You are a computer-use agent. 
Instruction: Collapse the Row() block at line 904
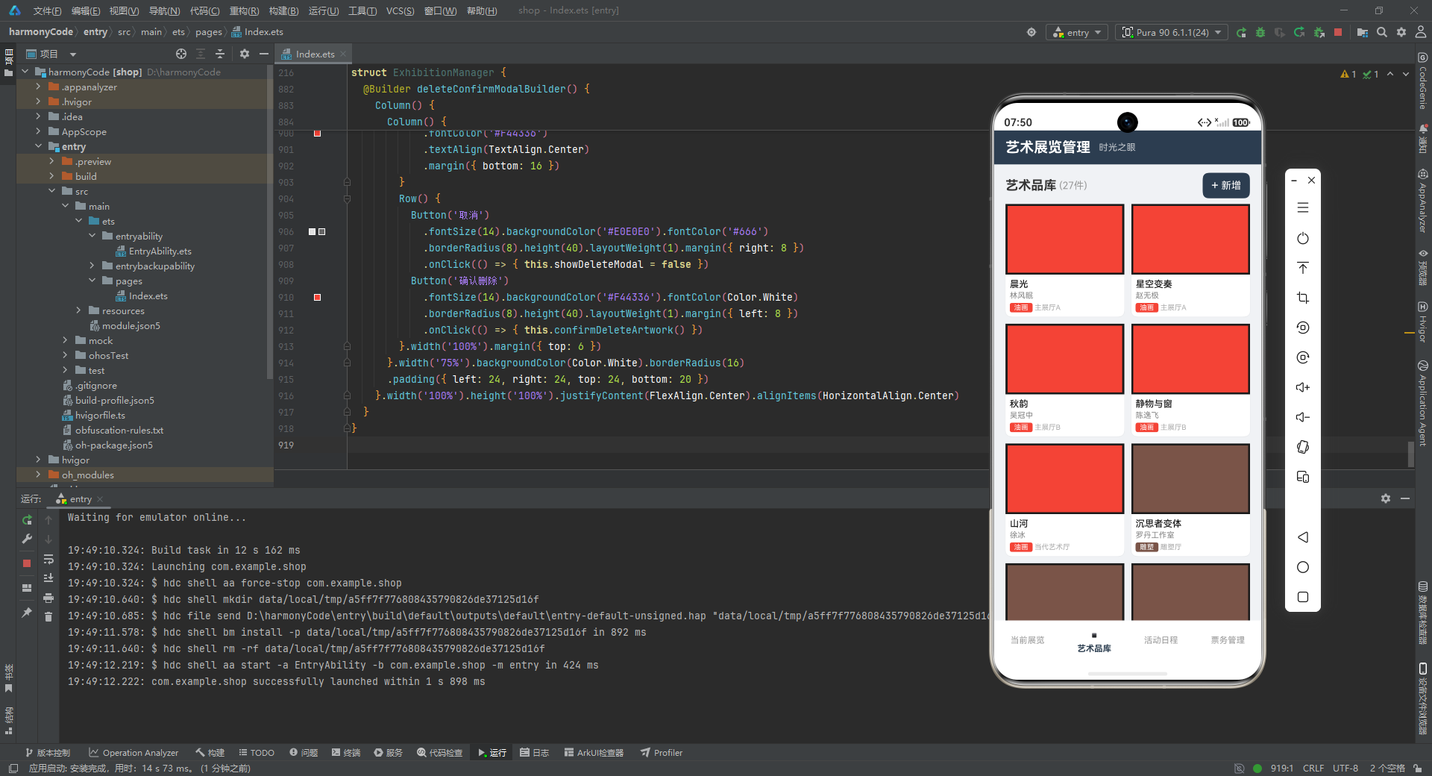347,198
